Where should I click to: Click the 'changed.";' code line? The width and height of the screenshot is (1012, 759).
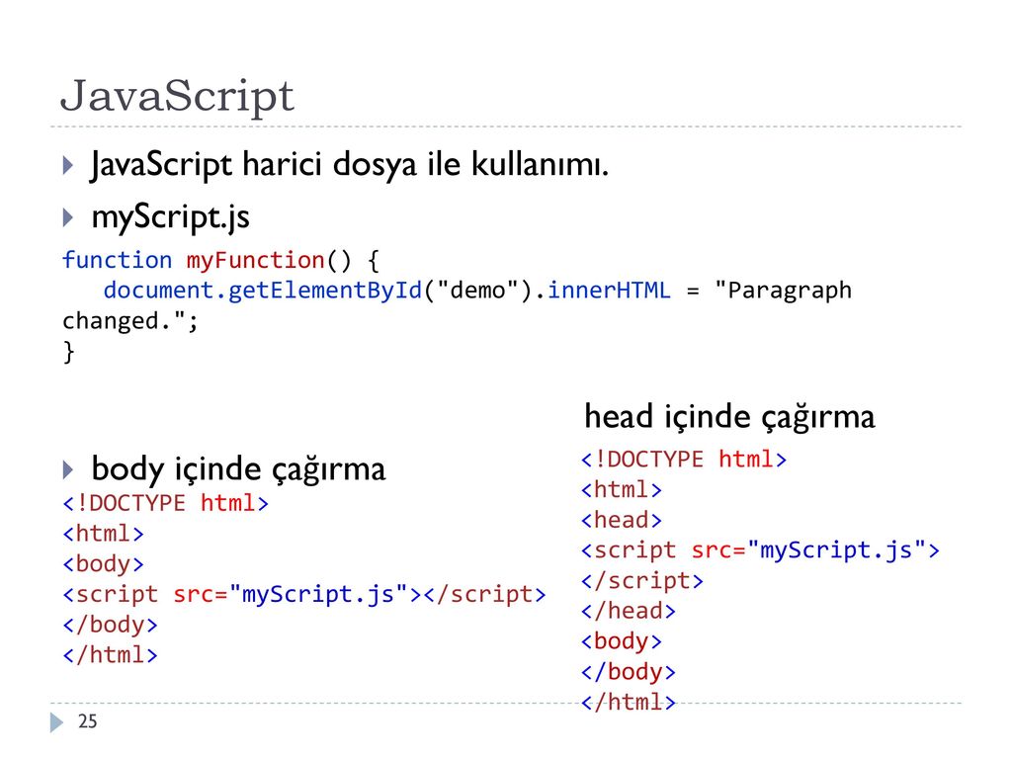coord(129,321)
